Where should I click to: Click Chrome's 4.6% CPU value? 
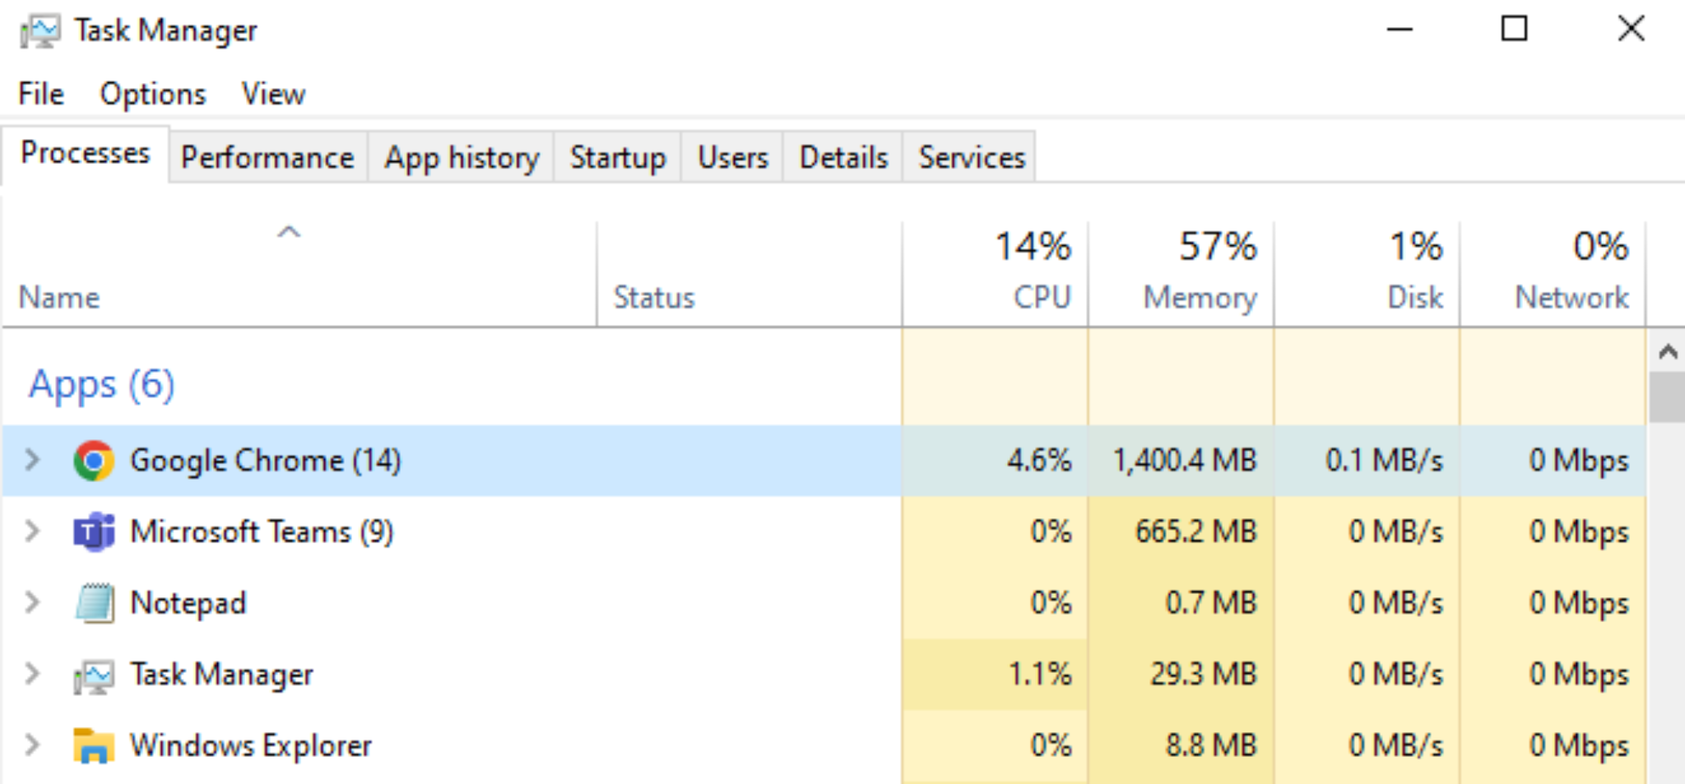pos(1039,460)
